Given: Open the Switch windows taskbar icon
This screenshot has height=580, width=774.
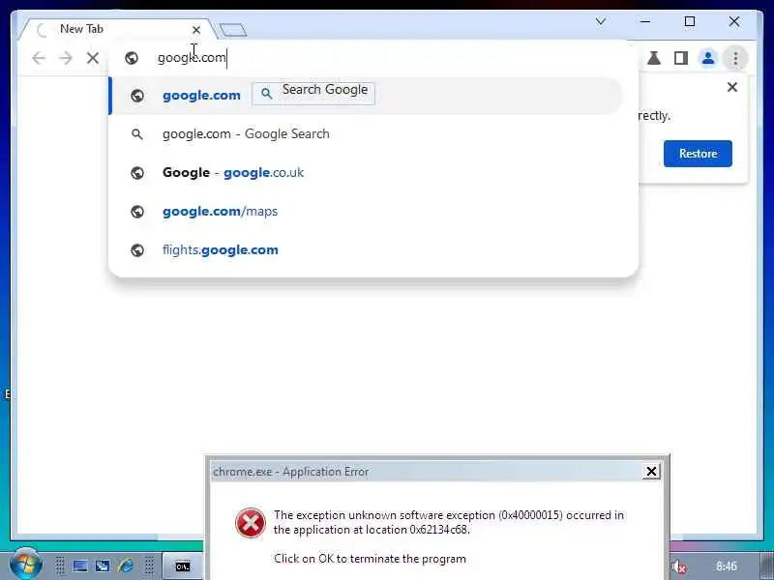Looking at the screenshot, I should point(103,565).
